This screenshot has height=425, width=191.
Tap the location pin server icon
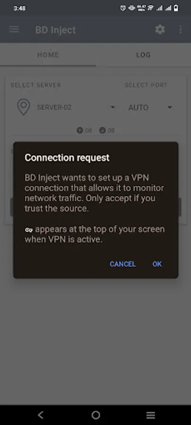pos(24,107)
